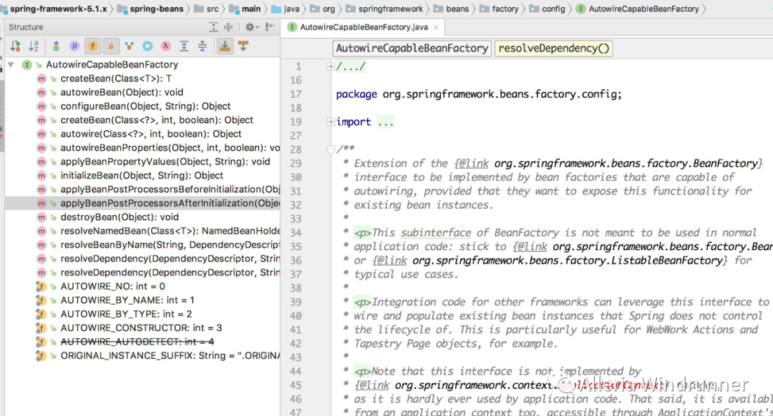
Task: Open the Structure panel gear settings dropdown
Action: coord(251,26)
